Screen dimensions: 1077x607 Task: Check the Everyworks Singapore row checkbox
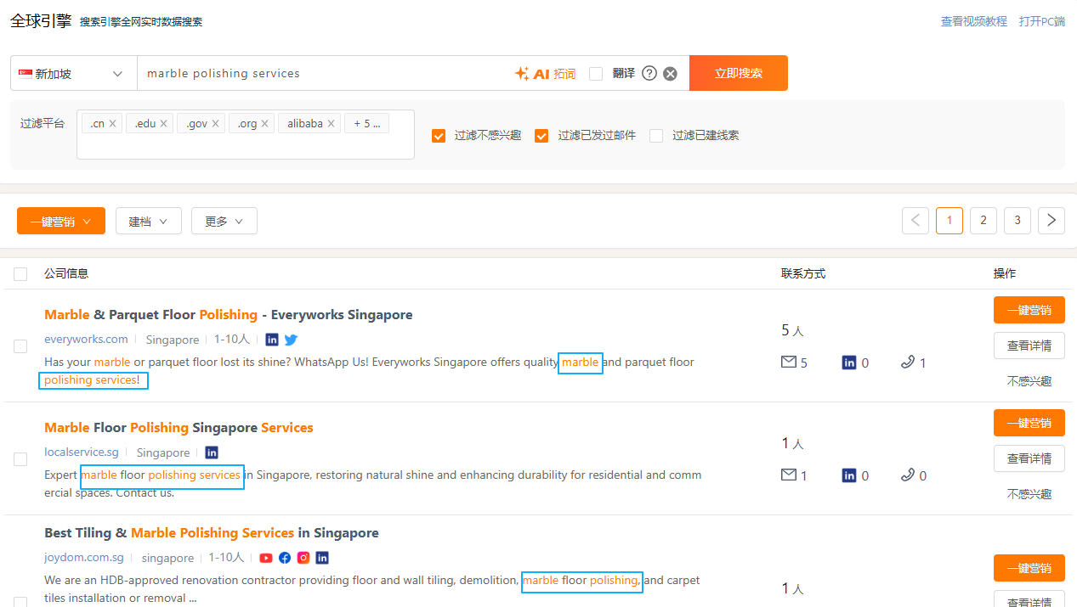(20, 346)
